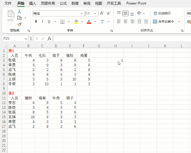Open clipboard group dialog launcher

[x=29, y=31]
